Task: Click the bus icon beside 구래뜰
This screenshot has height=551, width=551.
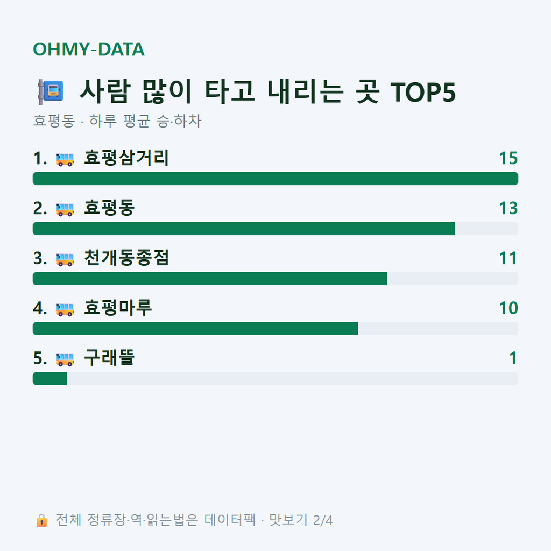Action: pos(65,359)
